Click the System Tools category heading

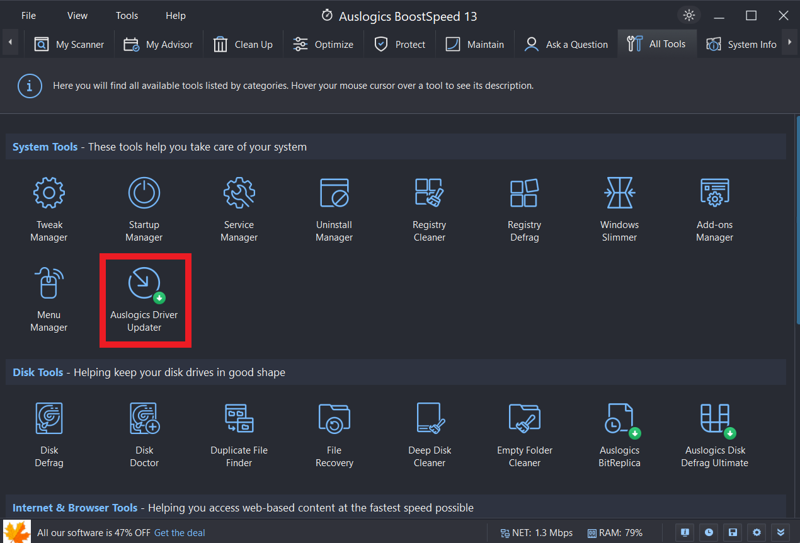point(45,147)
